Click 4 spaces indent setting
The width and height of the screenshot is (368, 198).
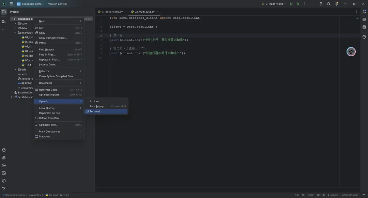333,195
